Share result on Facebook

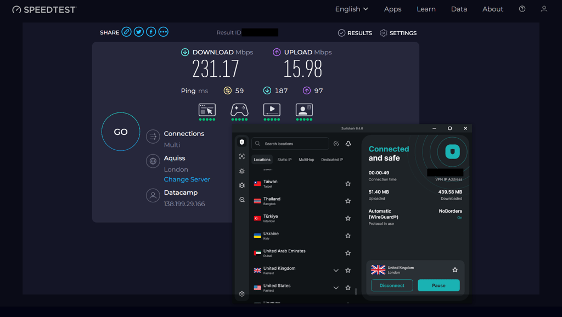[x=151, y=32]
